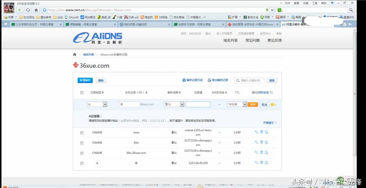This screenshot has height=188, width=366.
Task: Open the 文件 browser menu
Action: [x=288, y=3]
